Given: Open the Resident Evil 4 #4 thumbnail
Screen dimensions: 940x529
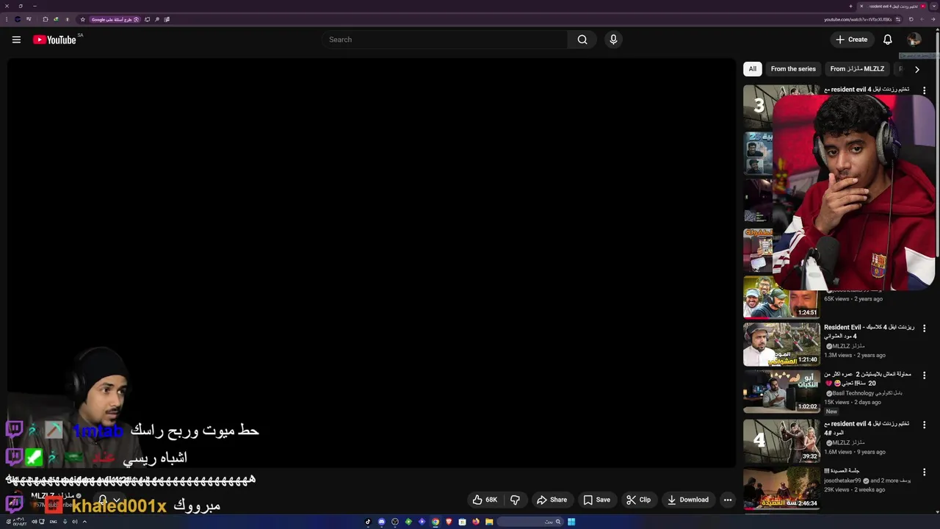Looking at the screenshot, I should (x=781, y=441).
